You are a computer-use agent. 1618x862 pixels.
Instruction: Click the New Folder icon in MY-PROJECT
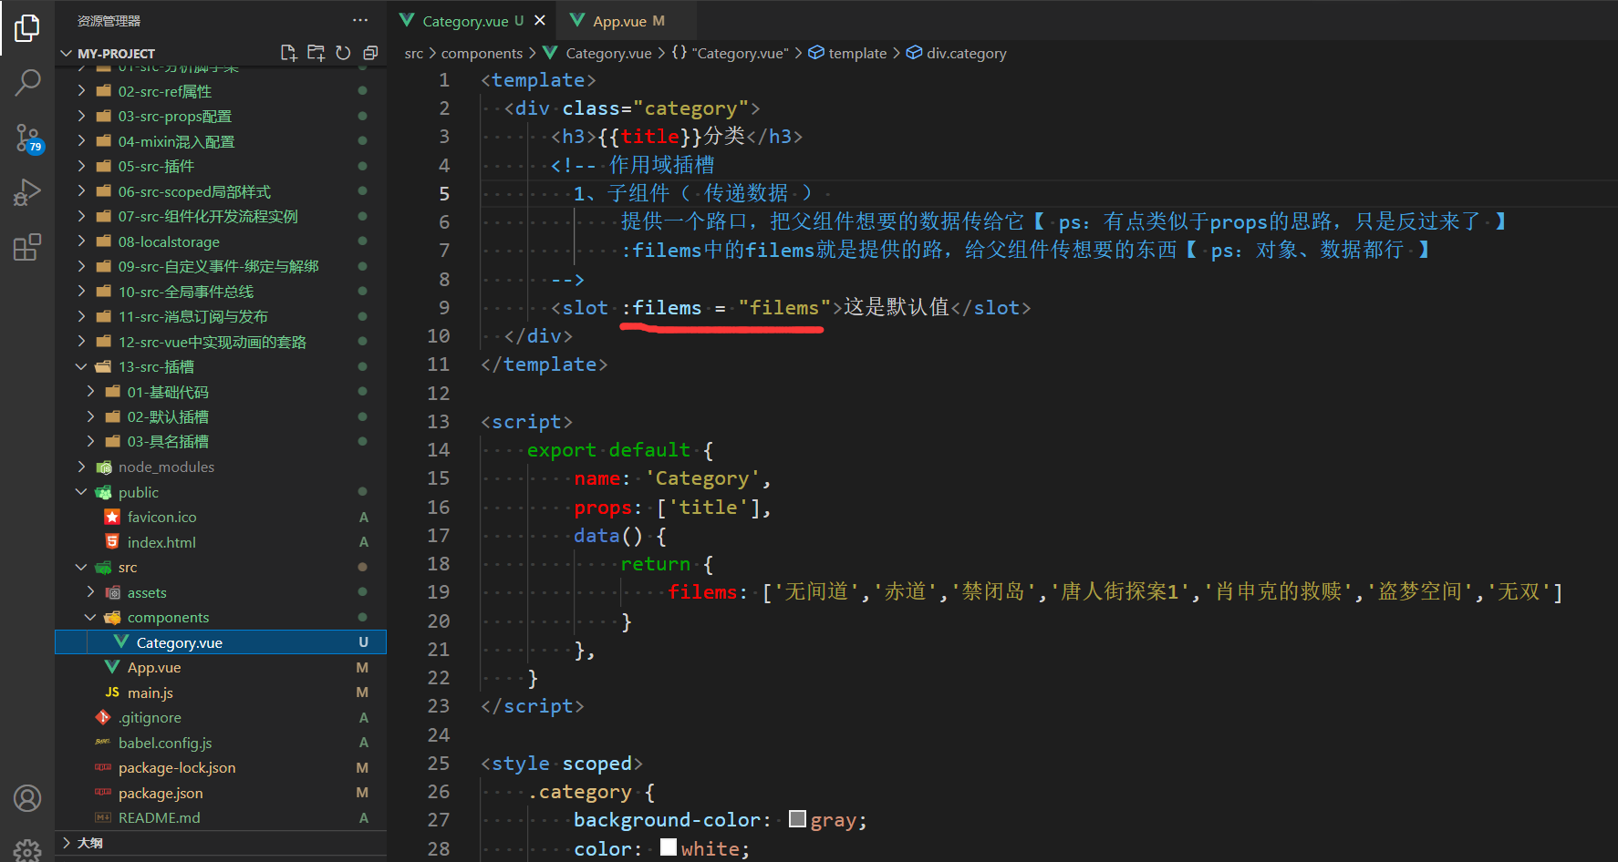point(316,53)
